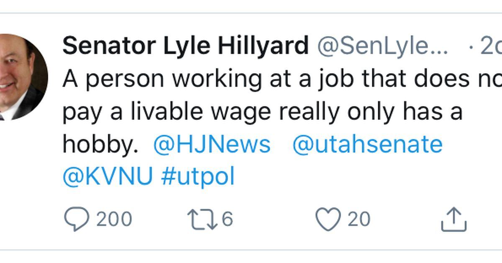
Task: Open the @utahsenate mention link
Action: 367,144
